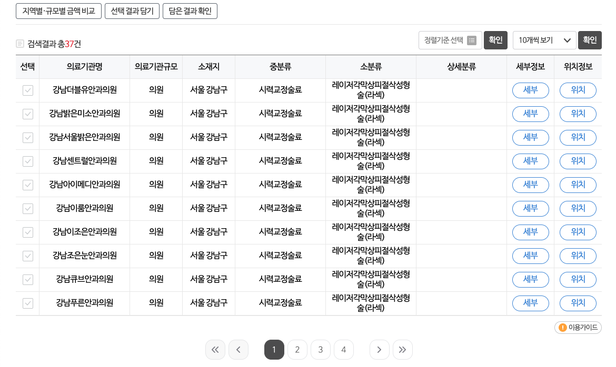
Task: Switch to page 2 of results
Action: tap(297, 349)
